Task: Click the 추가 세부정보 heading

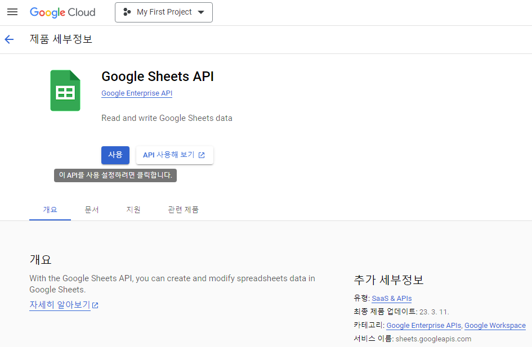Action: 389,280
